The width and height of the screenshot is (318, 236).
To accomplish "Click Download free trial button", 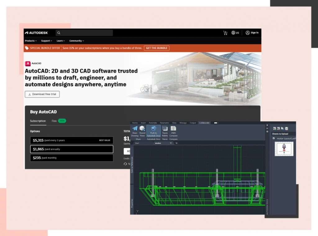I will click(x=42, y=94).
